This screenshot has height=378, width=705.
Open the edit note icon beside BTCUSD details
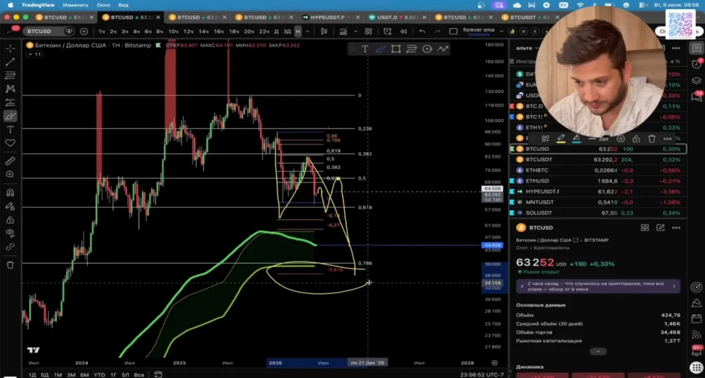point(660,227)
